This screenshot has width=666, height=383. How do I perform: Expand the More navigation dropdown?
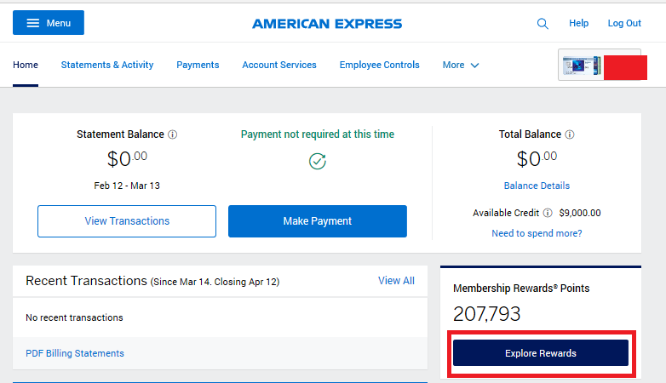pyautogui.click(x=461, y=65)
